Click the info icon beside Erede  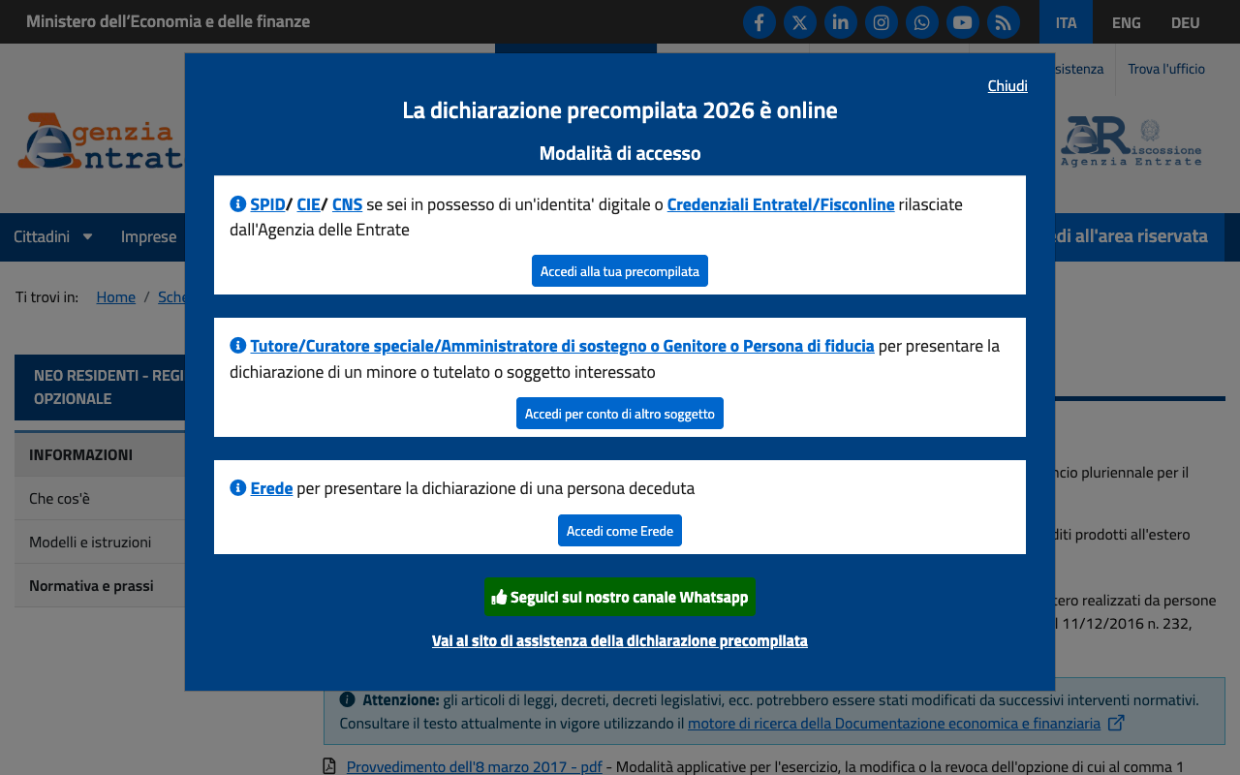[237, 487]
